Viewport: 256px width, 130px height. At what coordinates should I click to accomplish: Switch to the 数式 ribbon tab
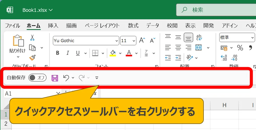133,25
